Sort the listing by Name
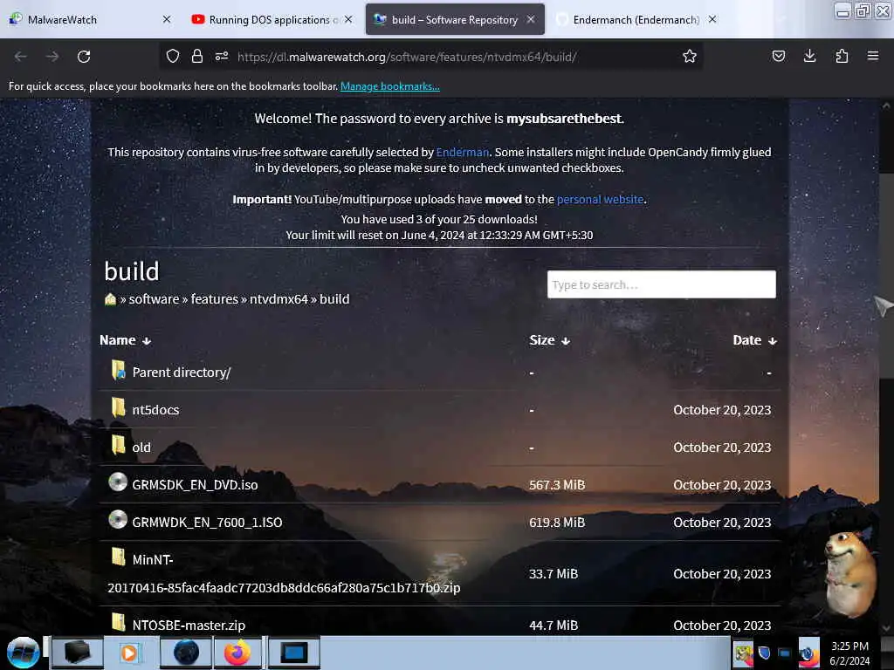 [x=125, y=340]
